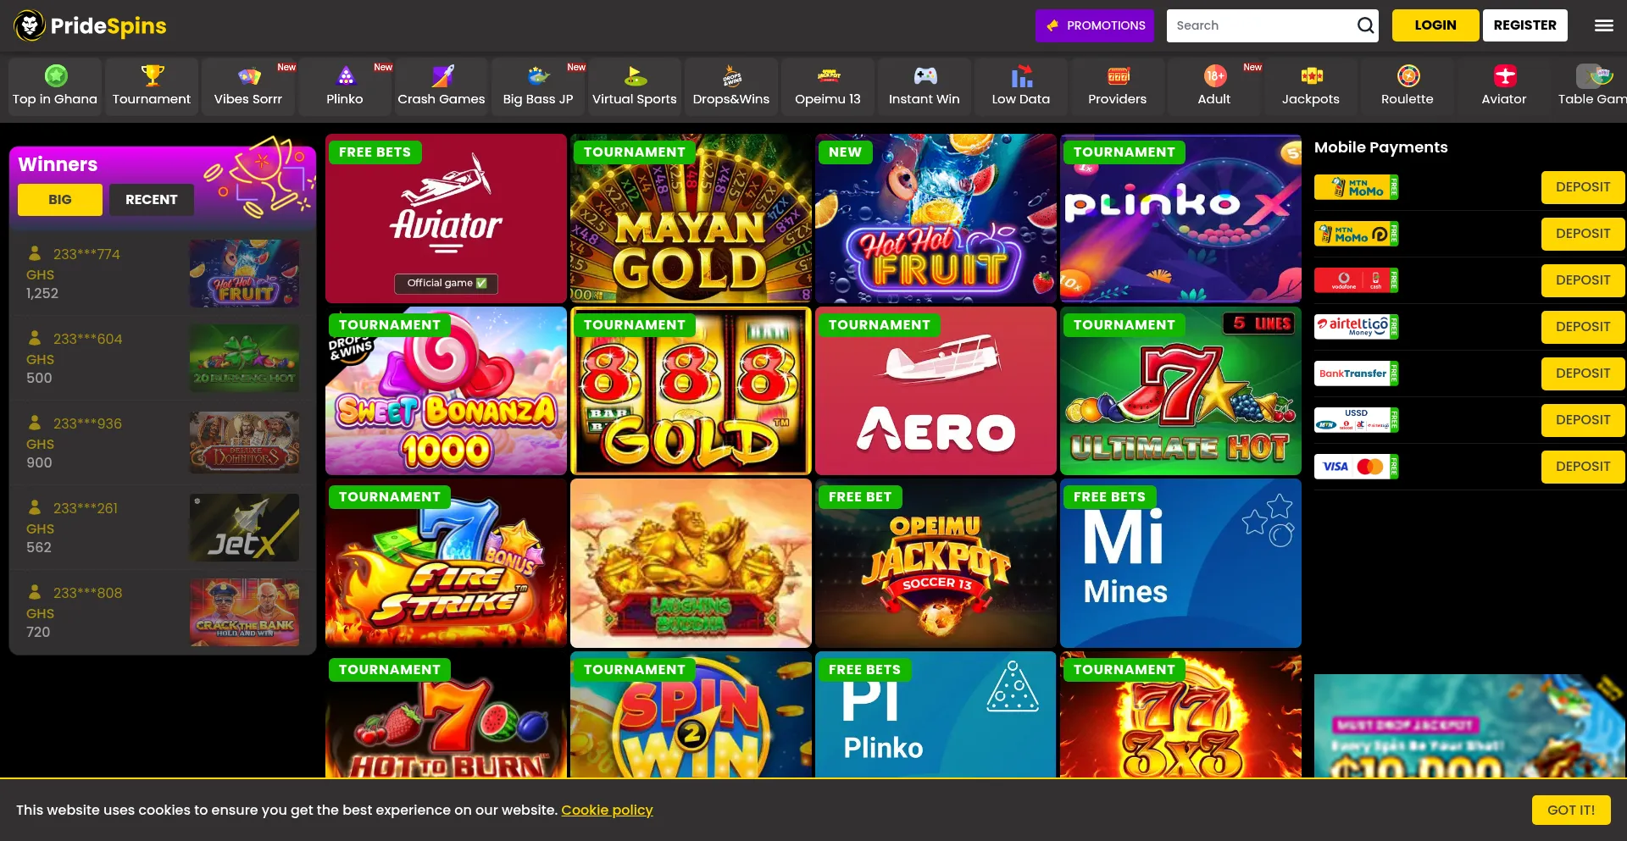Click the BankTransfer payment logo
Image resolution: width=1627 pixels, height=841 pixels.
coord(1356,373)
